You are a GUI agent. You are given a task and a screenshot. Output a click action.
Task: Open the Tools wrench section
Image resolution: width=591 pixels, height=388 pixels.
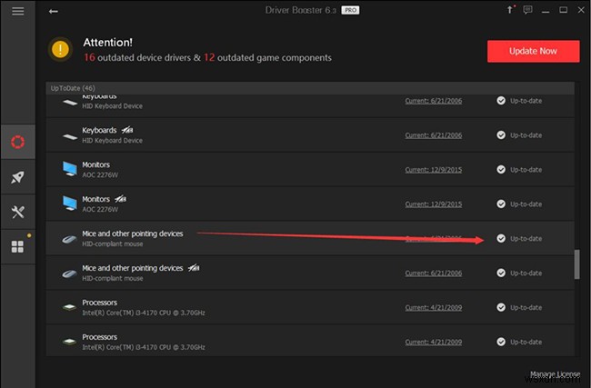18,212
